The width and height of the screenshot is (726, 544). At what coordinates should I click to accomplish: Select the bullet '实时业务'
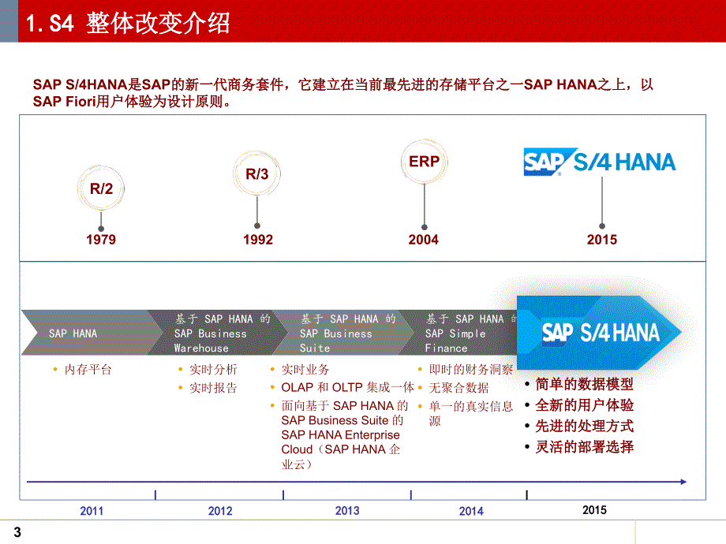pos(305,370)
